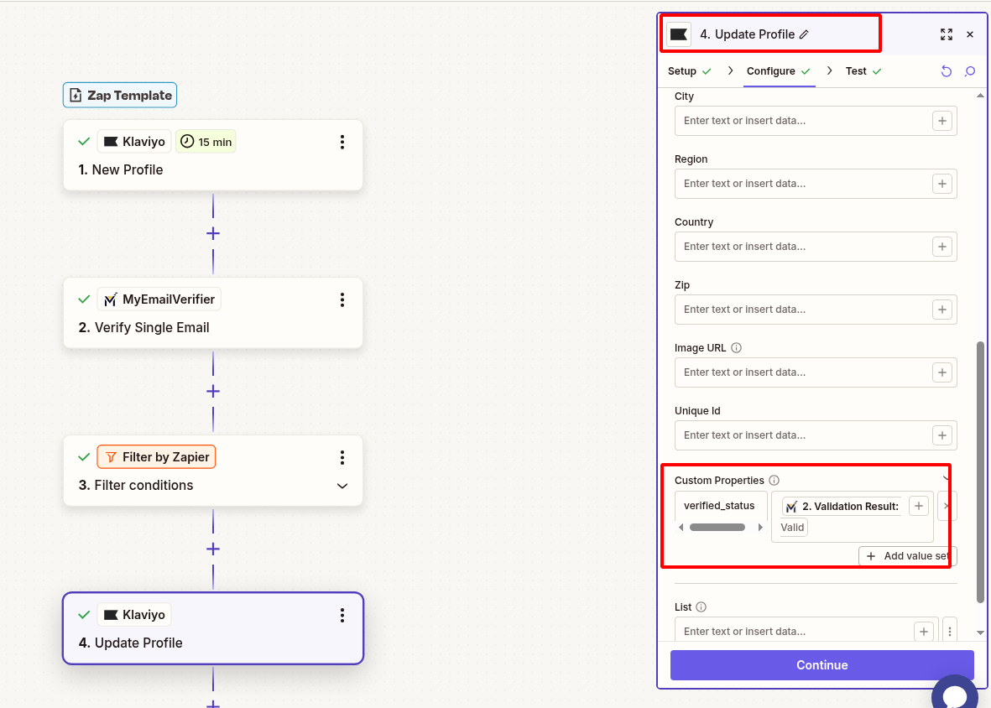This screenshot has height=708, width=991.
Task: Click the Country input field
Action: click(802, 247)
